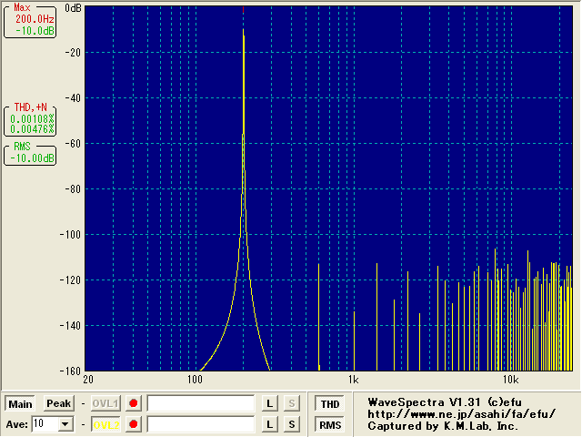Screen dimensions: 582x437
Task: Click the red record dot beside OVL1
Action: (x=134, y=403)
